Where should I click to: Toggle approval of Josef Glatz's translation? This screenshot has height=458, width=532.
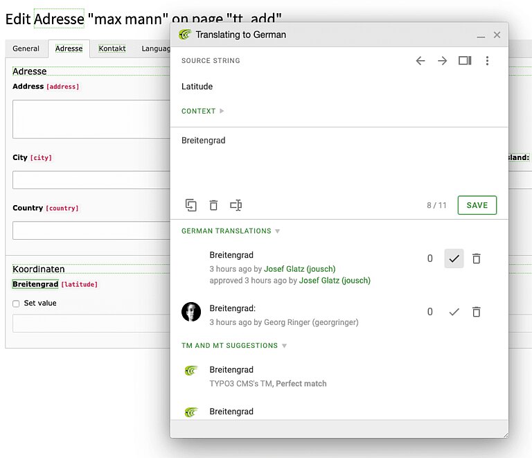pyautogui.click(x=454, y=258)
